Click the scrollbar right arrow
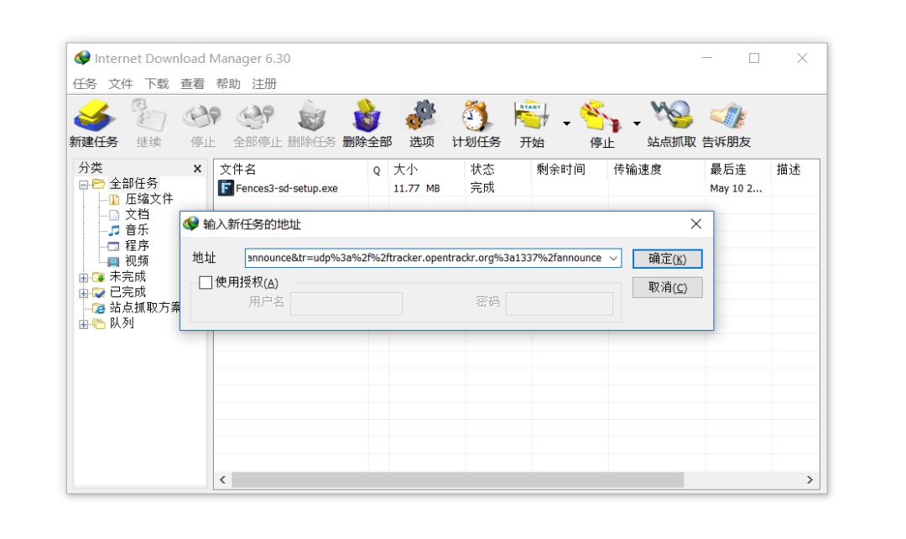906x539 pixels. [810, 480]
